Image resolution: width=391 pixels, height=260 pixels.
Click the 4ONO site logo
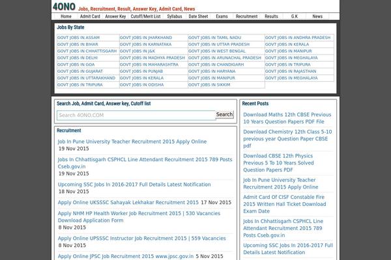64,6
